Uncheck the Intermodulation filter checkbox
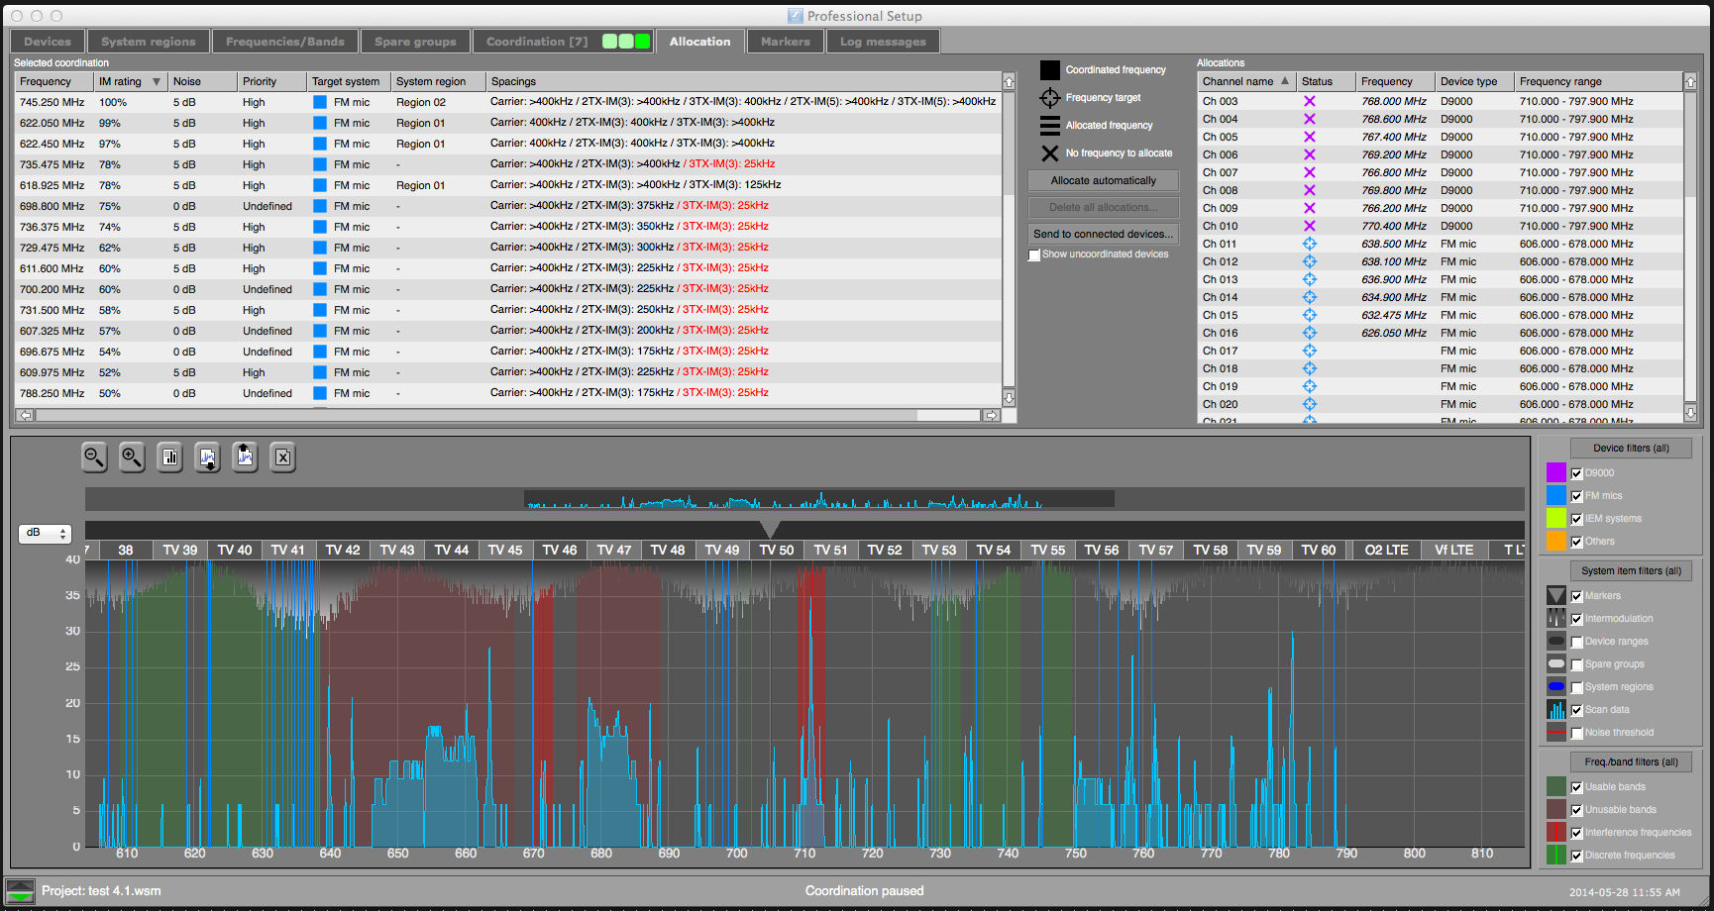The width and height of the screenshot is (1714, 911). pos(1576,619)
